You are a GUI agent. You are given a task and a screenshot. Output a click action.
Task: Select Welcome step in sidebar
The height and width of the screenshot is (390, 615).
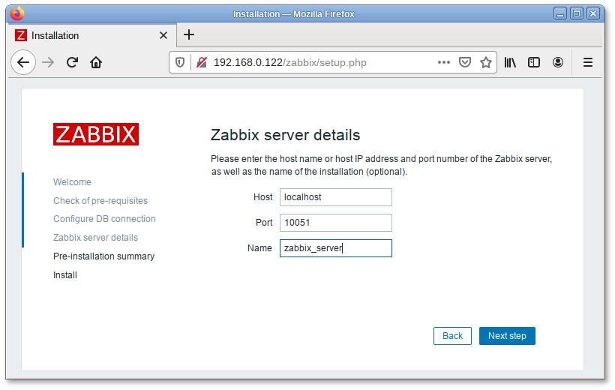pyautogui.click(x=72, y=182)
